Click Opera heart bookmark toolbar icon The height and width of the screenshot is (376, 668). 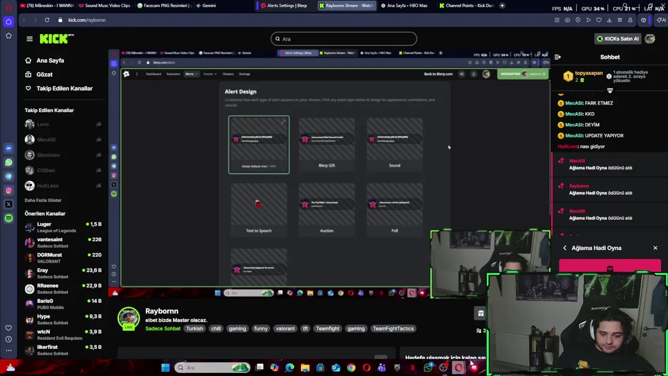point(599,20)
